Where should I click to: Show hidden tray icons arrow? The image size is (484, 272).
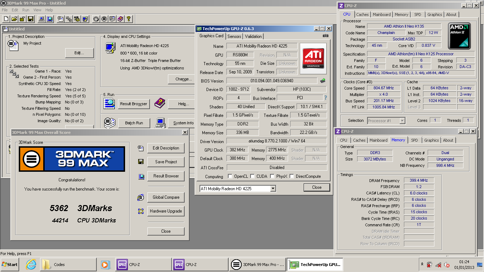[x=422, y=264]
